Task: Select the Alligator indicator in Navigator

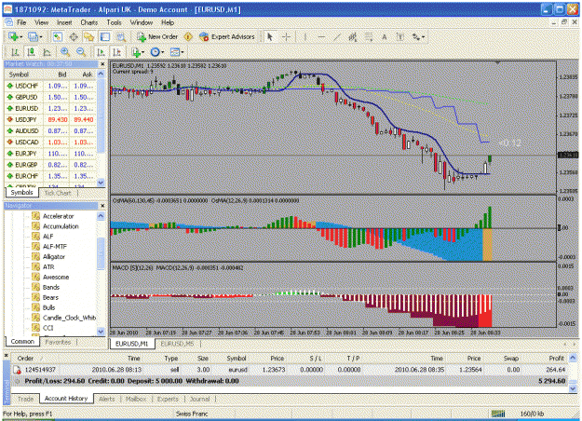Action: (x=54, y=257)
